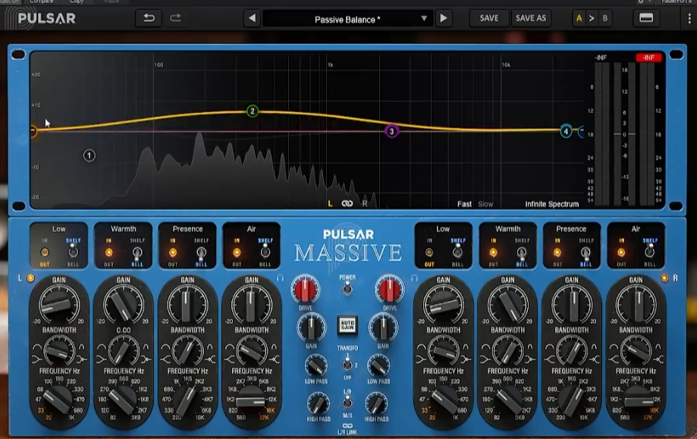Viewport: 697px width, 439px height.
Task: Click the left channel Presence BANDWIDTH knob
Action: point(187,350)
